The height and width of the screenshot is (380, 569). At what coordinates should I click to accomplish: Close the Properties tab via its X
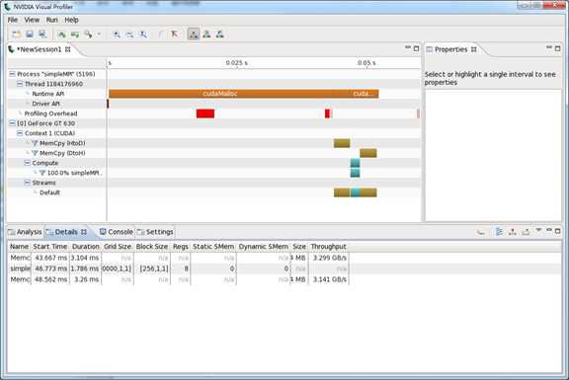(x=474, y=49)
